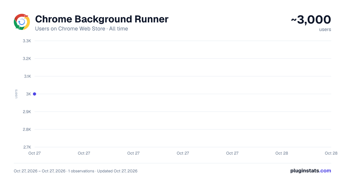345x181 pixels.
Task: Click the 2.8K y-axis label
Action: [x=27, y=130]
